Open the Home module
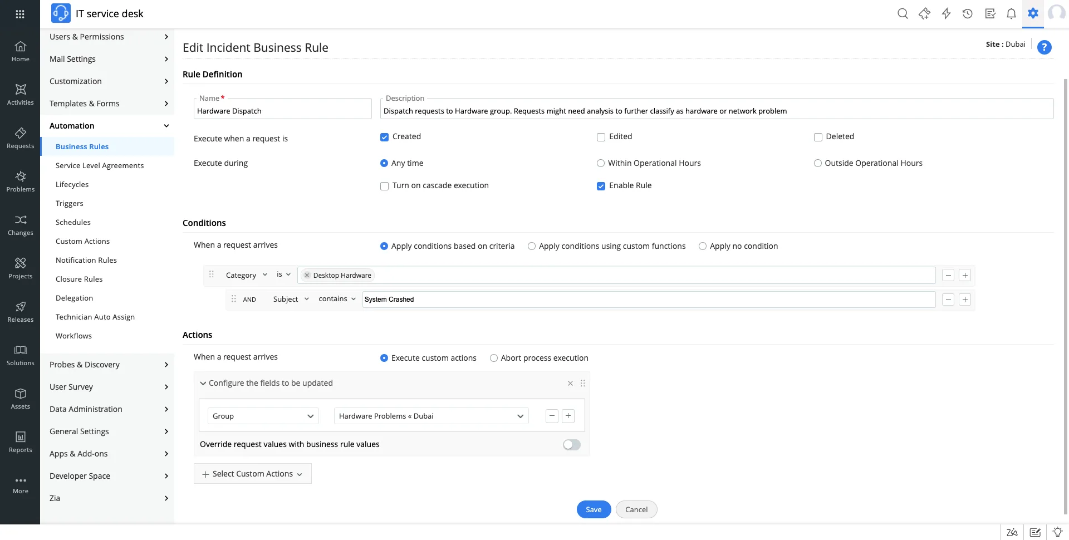Viewport: 1069px width, 540px height. pyautogui.click(x=20, y=51)
